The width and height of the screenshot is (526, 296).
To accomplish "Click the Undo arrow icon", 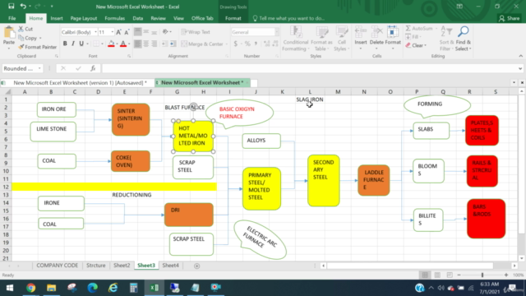I will [23, 6].
